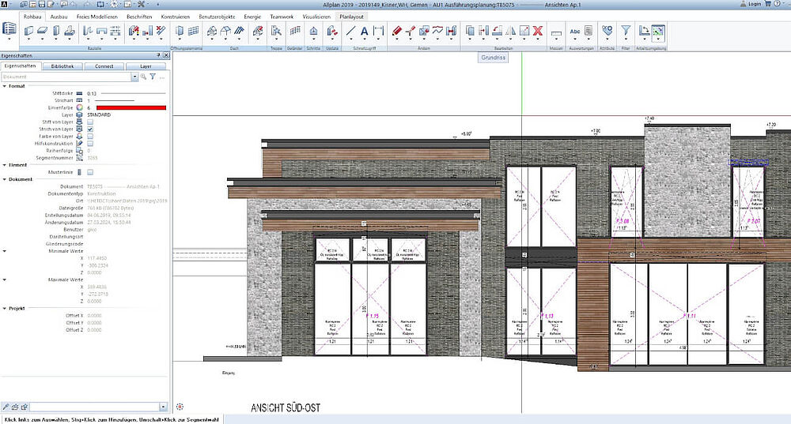Click the measure tool in Messen group
Viewport: 791px width, 424px height.
(556, 32)
